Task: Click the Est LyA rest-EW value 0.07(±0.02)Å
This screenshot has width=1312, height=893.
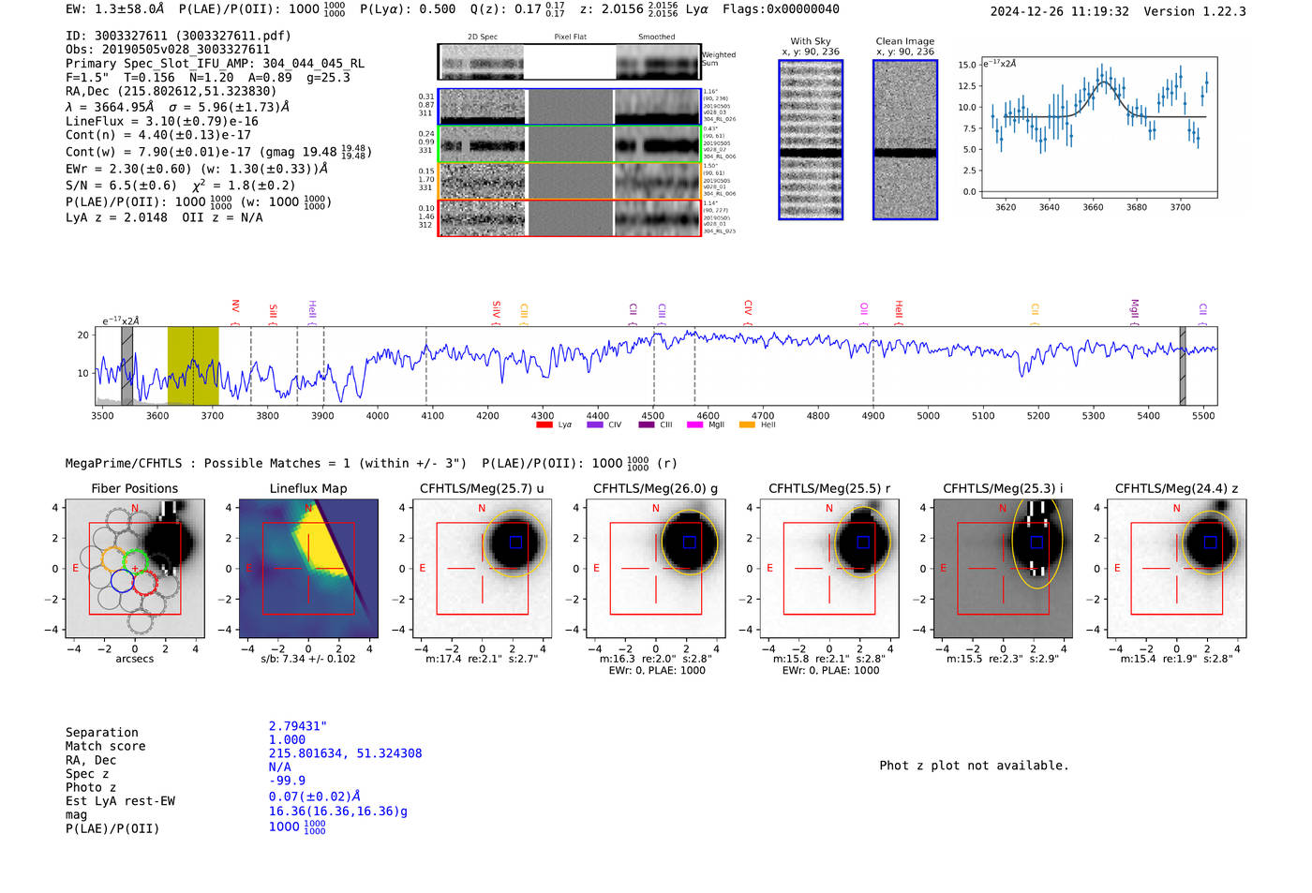Action: pos(315,796)
